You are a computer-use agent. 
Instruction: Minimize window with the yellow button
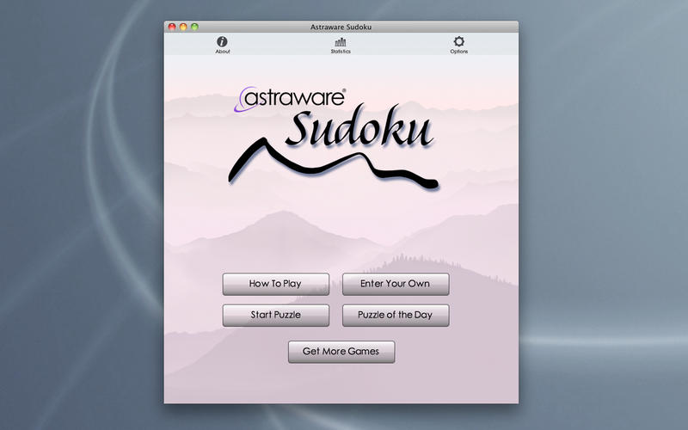click(183, 27)
